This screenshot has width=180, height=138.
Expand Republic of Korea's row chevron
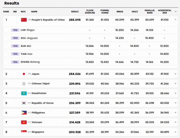coord(175,103)
